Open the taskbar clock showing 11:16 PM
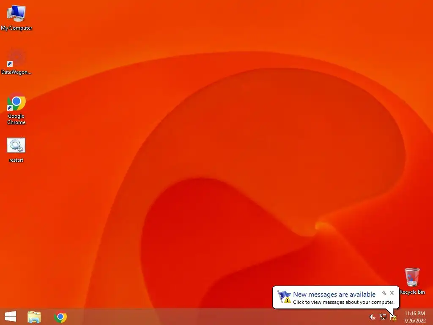The image size is (433, 325). [x=414, y=317]
